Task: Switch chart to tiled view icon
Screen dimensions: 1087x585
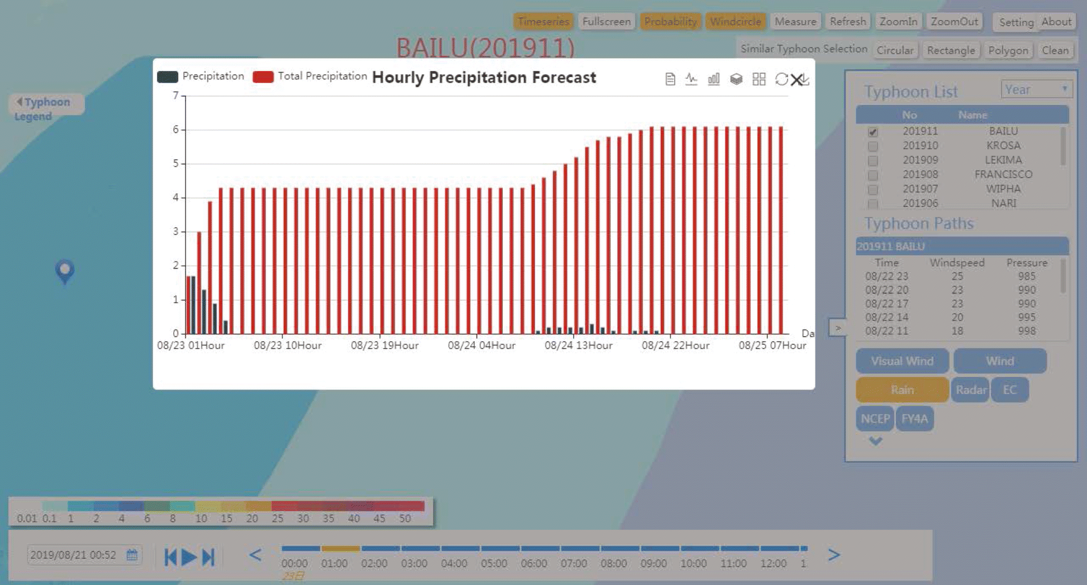Action: (759, 79)
